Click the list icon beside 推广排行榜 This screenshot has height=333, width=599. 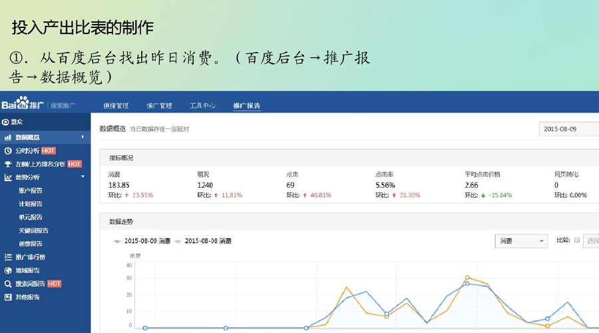(8, 257)
